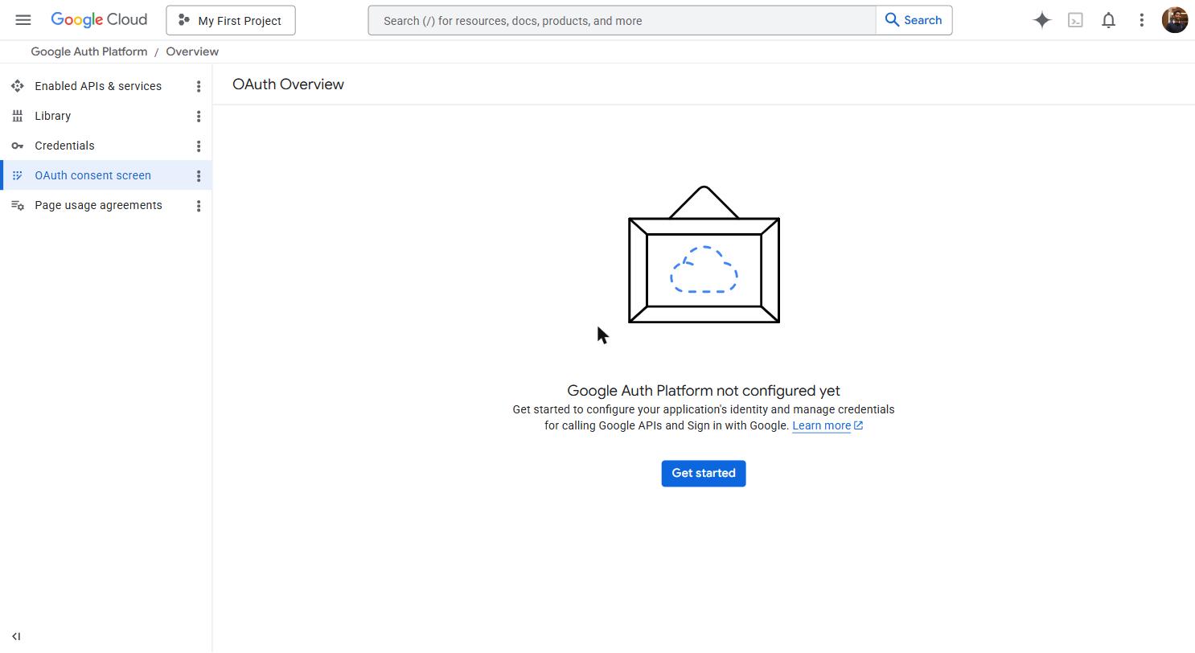Focus the resource search field
This screenshot has height=653, width=1195.
point(622,20)
